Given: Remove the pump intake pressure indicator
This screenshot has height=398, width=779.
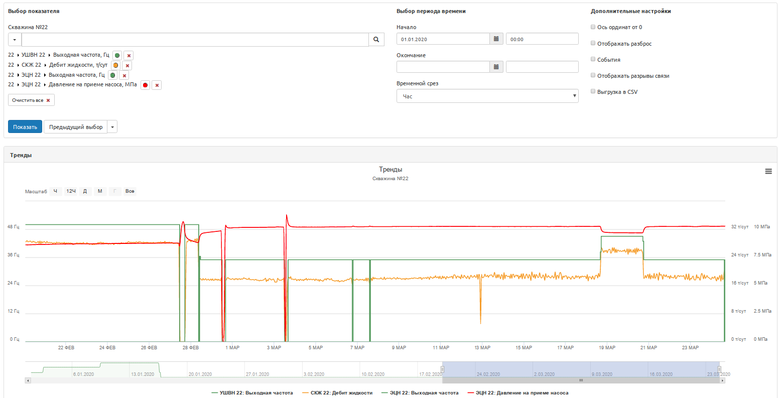Looking at the screenshot, I should (157, 85).
